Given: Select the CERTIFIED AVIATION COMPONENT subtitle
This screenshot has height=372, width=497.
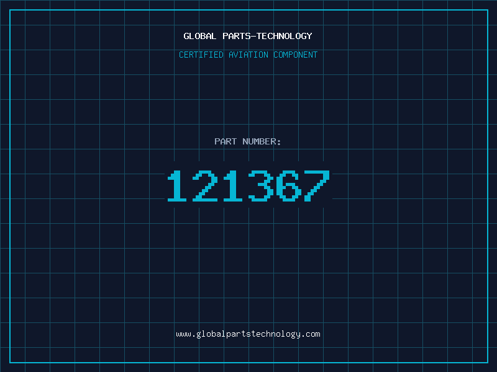Looking at the screenshot, I should (248, 55).
